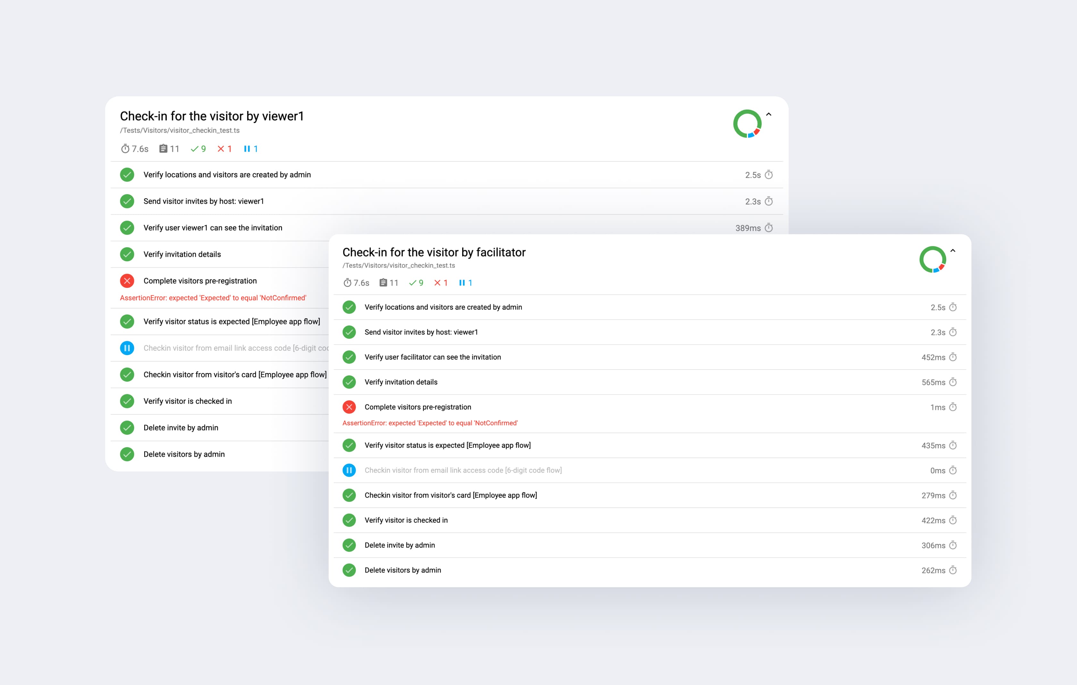
Task: Click the green checkmark on 'Verify invitation details'
Action: point(349,382)
